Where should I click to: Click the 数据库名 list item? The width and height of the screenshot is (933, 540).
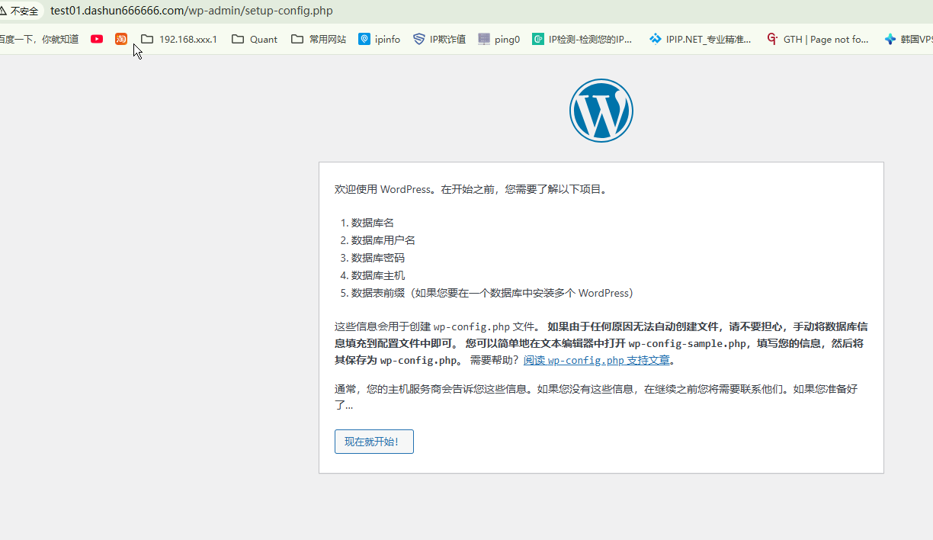373,223
